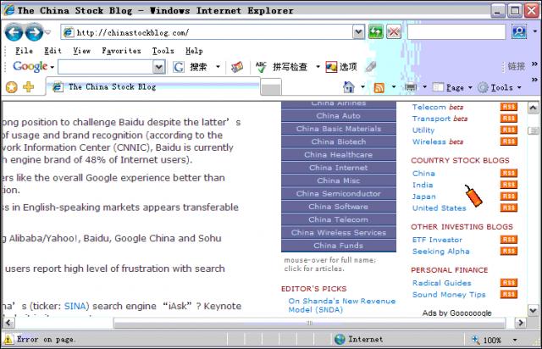
Task: Open the File menu
Action: (24, 51)
